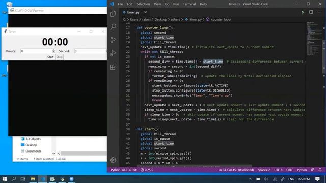Screen dimensions: 326x183
Task: Open the notifications bell in status bar
Action: [320, 170]
